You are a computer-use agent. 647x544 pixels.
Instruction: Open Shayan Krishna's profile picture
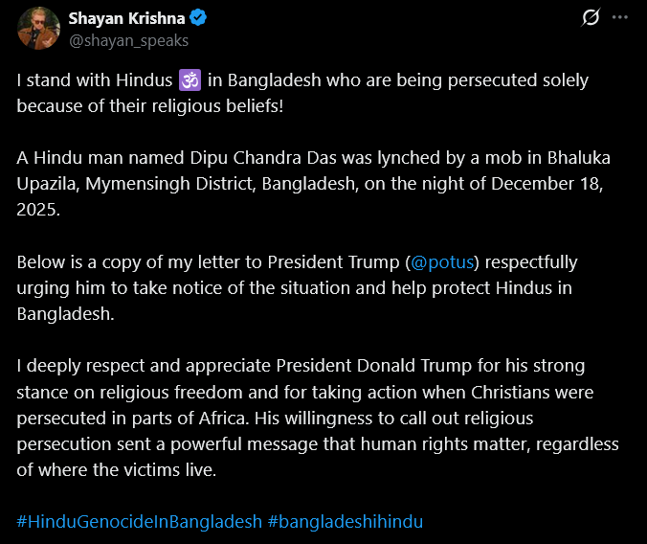coord(38,28)
